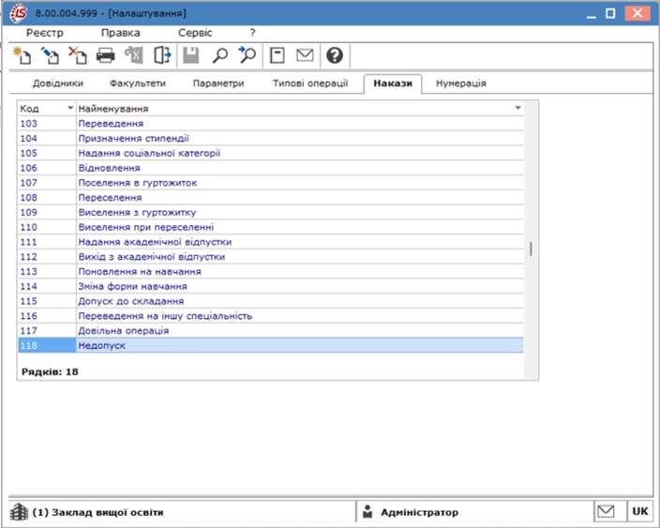
Task: Click the magnifier search icon
Action: click(x=219, y=55)
